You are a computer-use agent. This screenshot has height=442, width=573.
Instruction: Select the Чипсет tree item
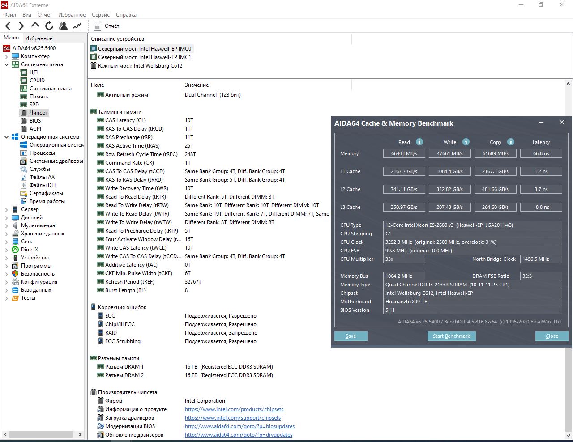pos(38,113)
